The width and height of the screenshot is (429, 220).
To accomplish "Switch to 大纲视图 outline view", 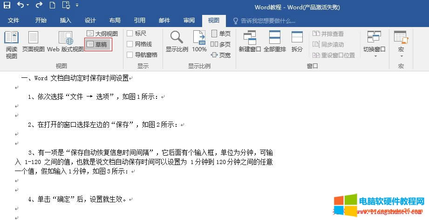I will (x=102, y=34).
